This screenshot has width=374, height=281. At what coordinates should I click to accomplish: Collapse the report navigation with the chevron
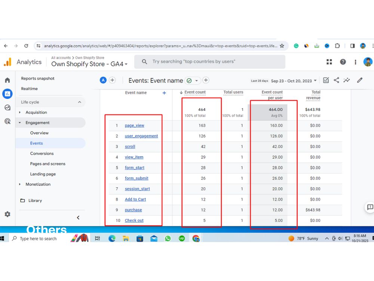78,217
